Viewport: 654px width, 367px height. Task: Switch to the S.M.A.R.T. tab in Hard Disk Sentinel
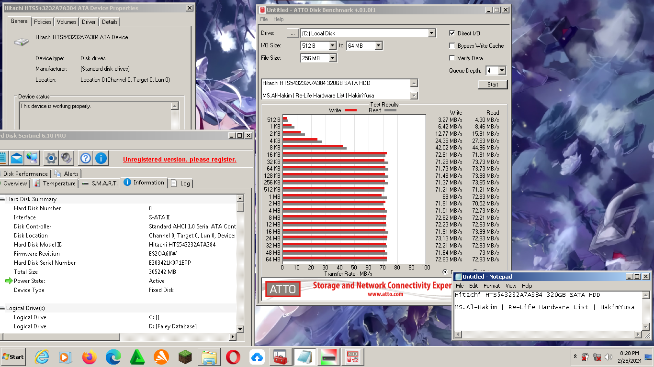pos(100,183)
